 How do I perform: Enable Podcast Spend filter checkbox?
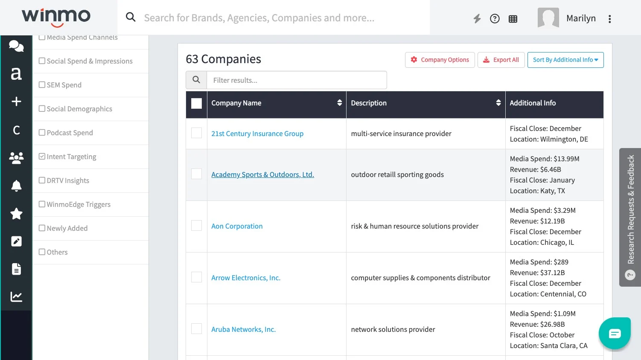click(x=42, y=133)
